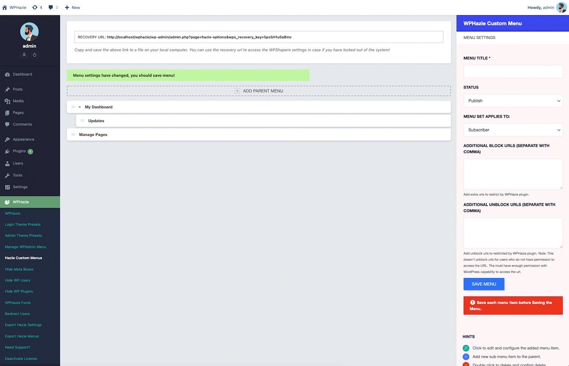Collapse the My Dashboard menu item
569x366 pixels.
(x=80, y=107)
